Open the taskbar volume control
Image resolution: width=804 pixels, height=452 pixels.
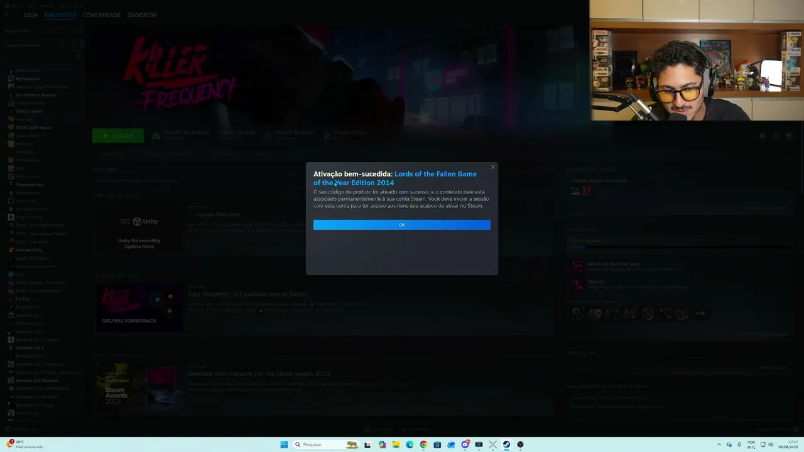772,444
